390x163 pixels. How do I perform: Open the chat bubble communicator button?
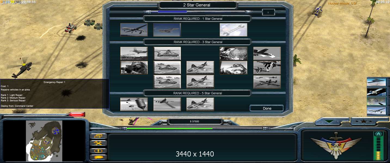98,157
